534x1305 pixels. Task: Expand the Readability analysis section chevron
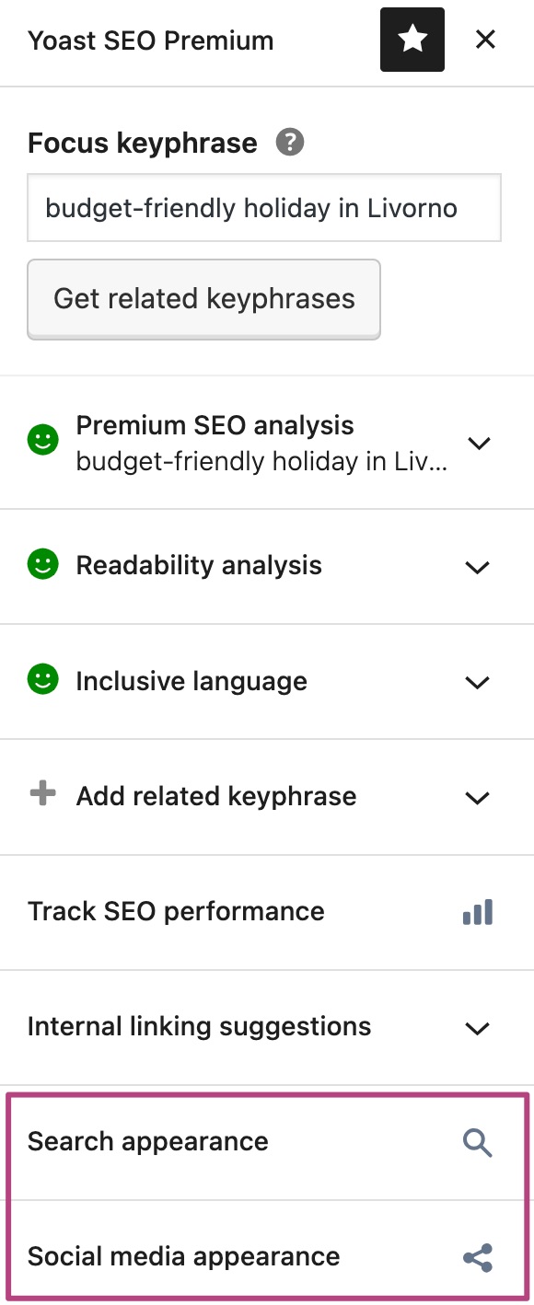[478, 567]
